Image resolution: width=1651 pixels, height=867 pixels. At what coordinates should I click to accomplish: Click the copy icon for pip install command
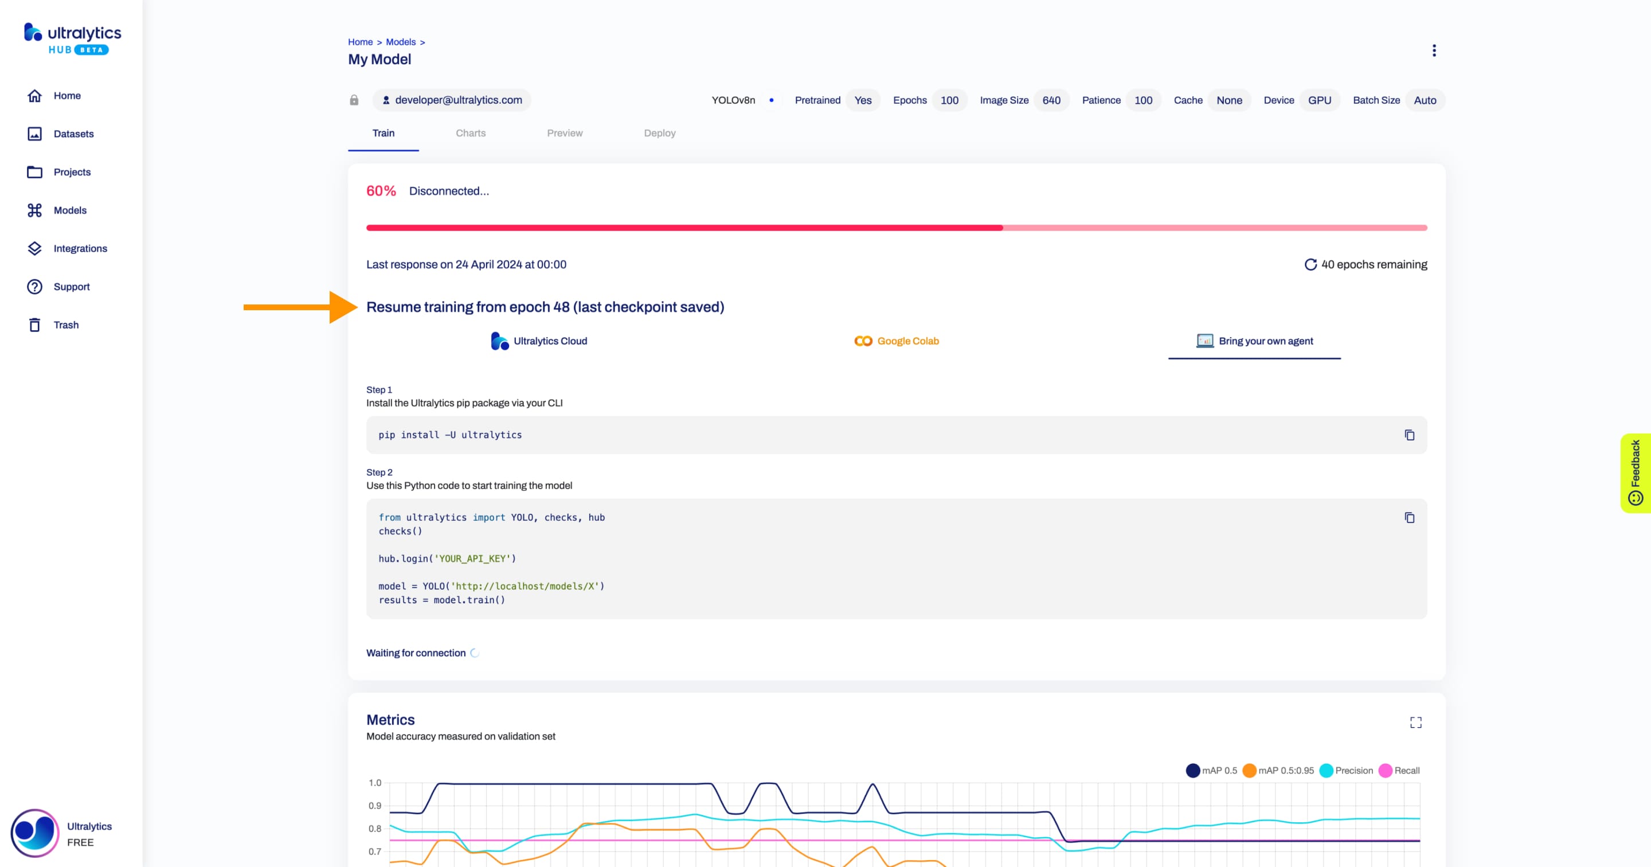[1409, 435]
